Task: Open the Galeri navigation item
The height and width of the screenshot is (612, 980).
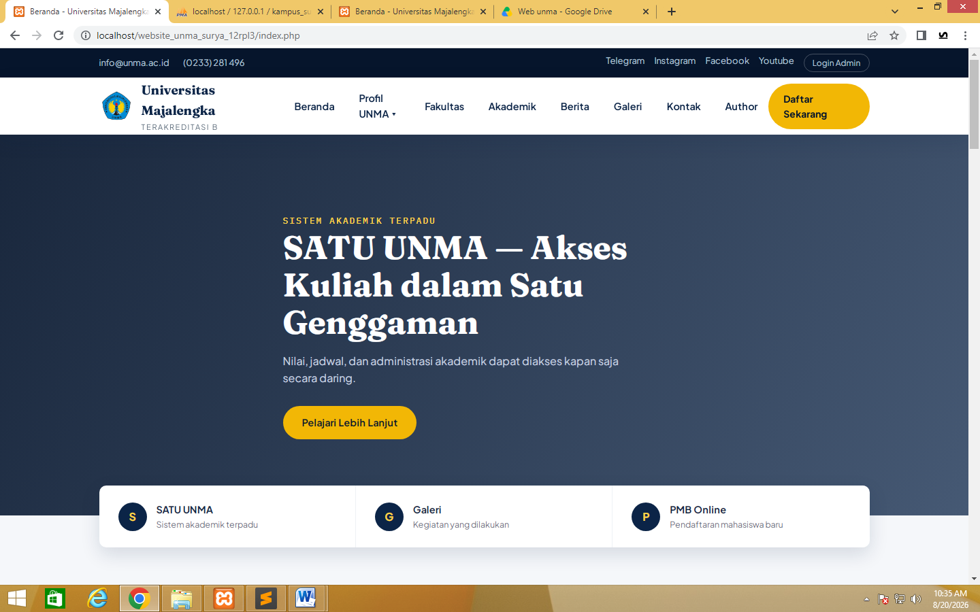Action: pos(628,106)
